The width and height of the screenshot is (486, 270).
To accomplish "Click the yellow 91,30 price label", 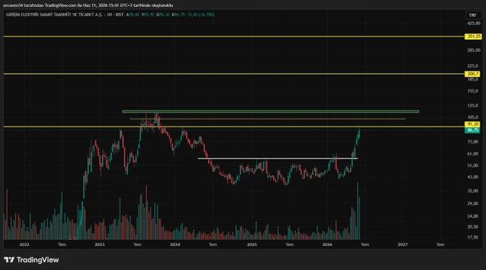I will tap(472, 124).
